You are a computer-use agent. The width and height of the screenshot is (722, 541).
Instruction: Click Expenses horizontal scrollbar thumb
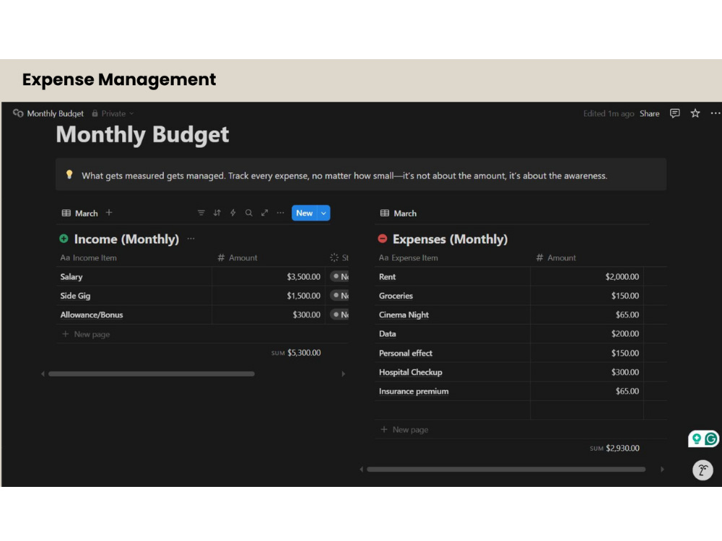(506, 470)
